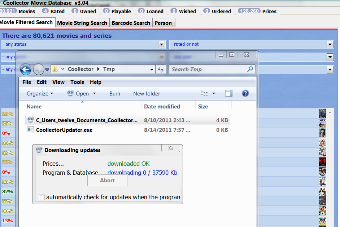Image resolution: width=340 pixels, height=227 pixels.
Task: Expand the Open button dropdown arrow
Action: tap(94, 93)
